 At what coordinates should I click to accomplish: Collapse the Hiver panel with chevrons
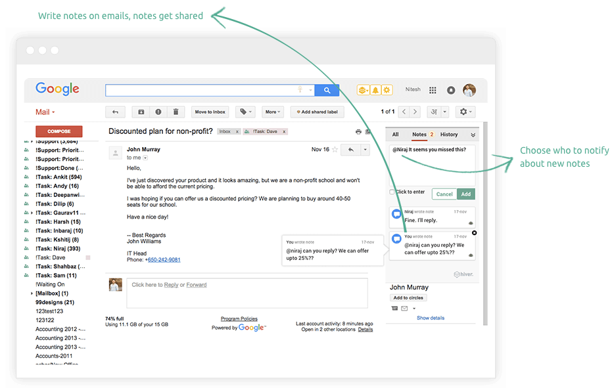coord(473,135)
